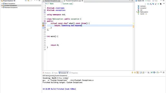Image resolution: width=166 pixels, height=93 pixels.
Task: Minimize the Console panel
Action: tap(161, 72)
